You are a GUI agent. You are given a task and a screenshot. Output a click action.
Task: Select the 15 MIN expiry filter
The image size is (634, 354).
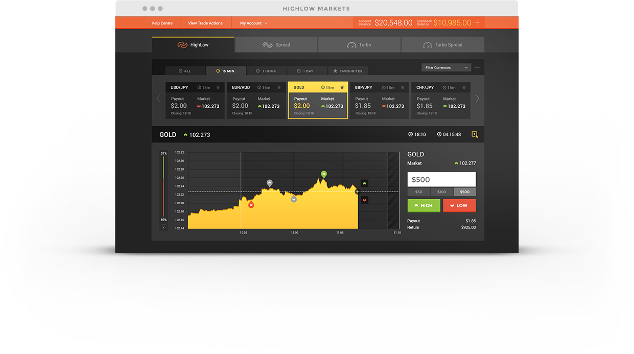[225, 71]
